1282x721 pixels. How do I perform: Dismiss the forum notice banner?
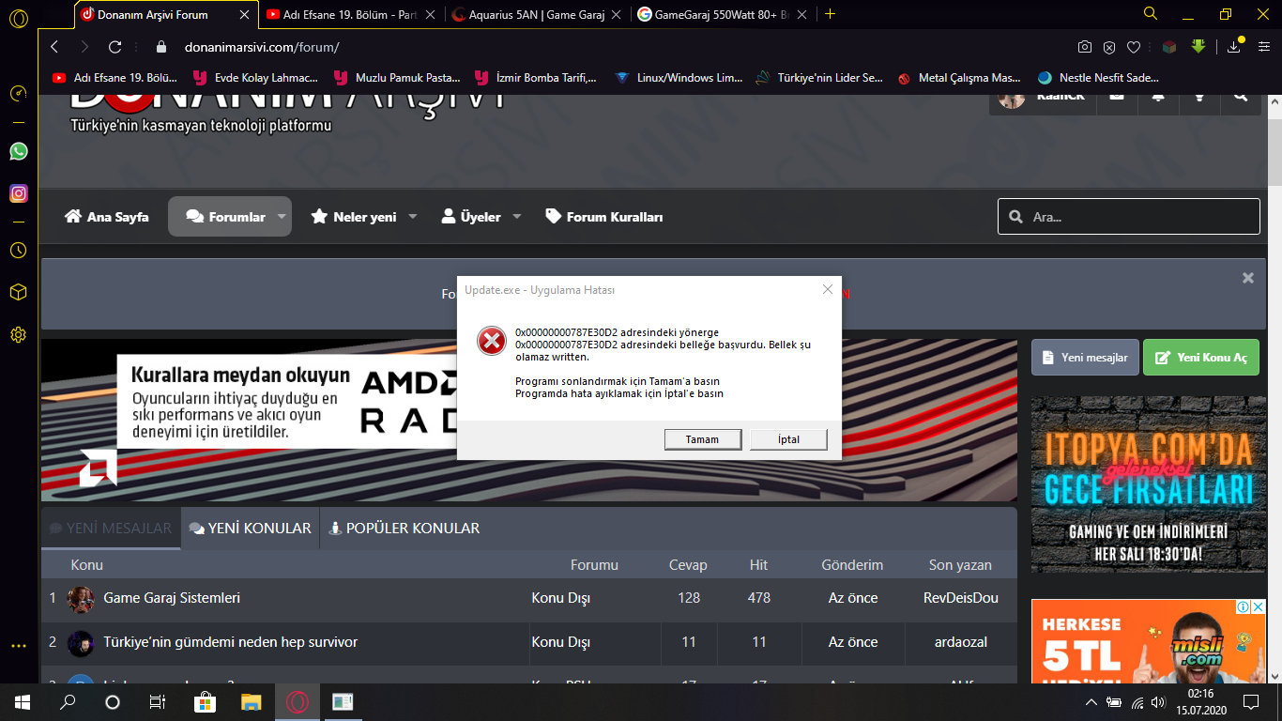coord(1248,278)
